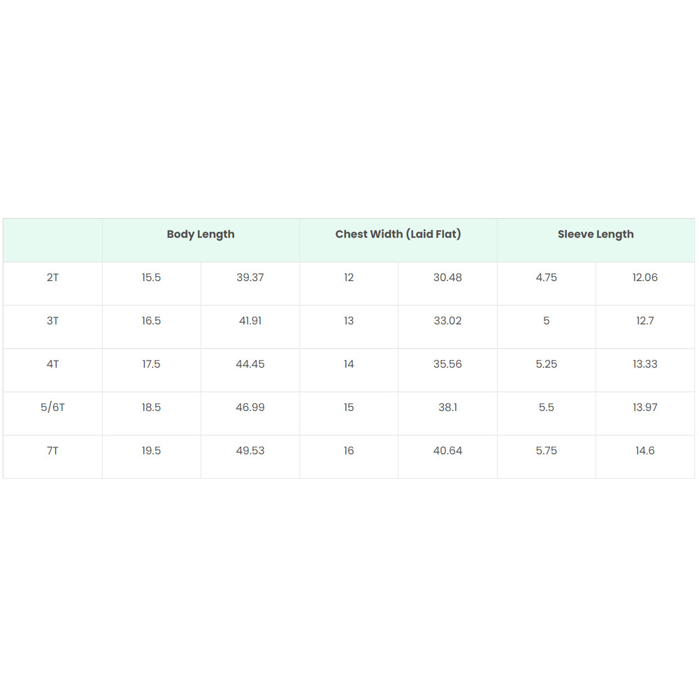Image resolution: width=699 pixels, height=699 pixels.
Task: Click the 12.7 sleeve length value
Action: 645,321
